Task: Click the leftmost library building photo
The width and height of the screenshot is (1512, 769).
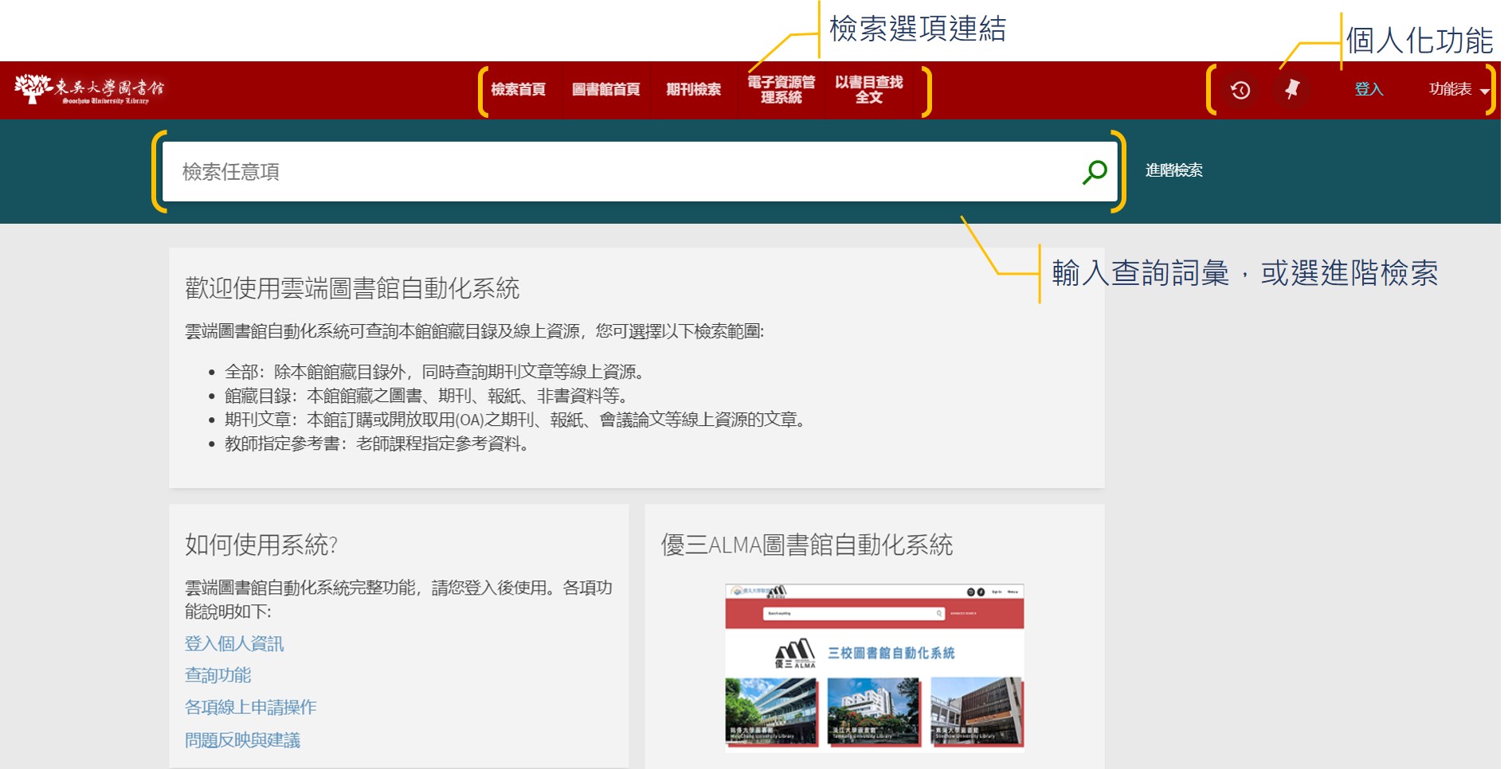Action: tap(770, 711)
